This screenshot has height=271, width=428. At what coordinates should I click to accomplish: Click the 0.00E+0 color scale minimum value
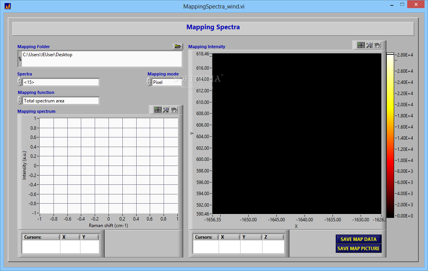(405, 216)
